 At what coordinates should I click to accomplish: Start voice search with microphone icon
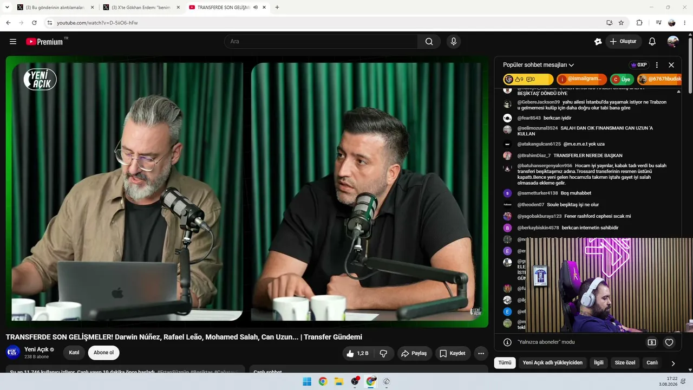click(x=454, y=42)
